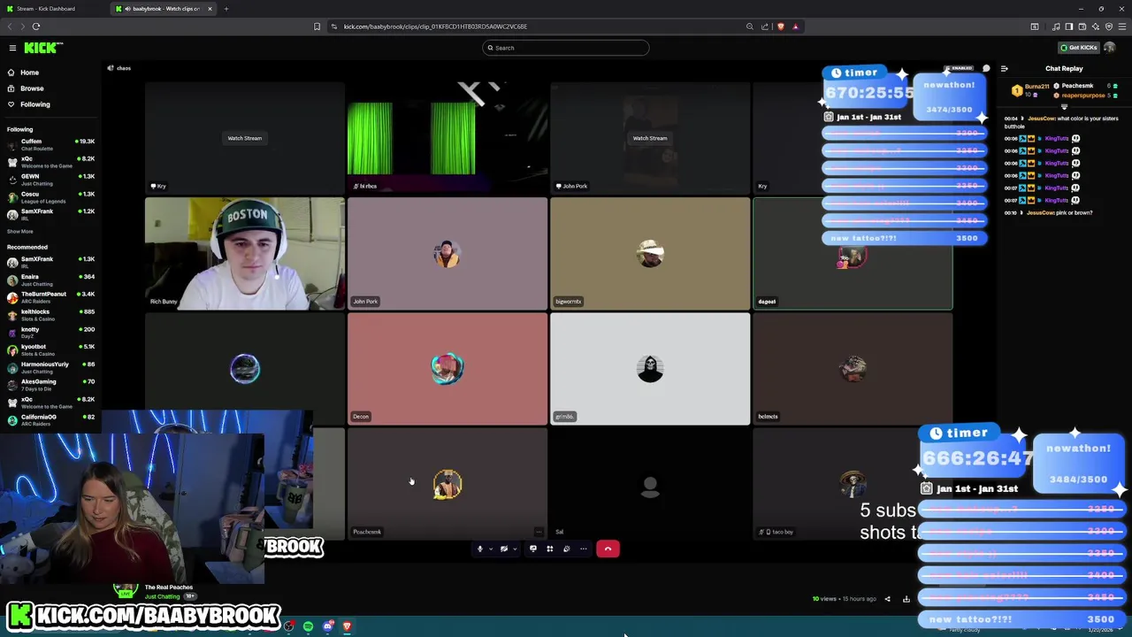
Task: Collapse the Chat Replay panel
Action: tap(1004, 68)
